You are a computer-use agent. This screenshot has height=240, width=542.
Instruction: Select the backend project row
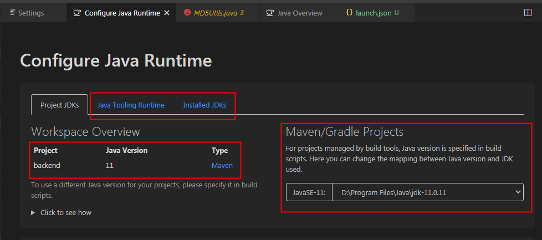(x=47, y=165)
